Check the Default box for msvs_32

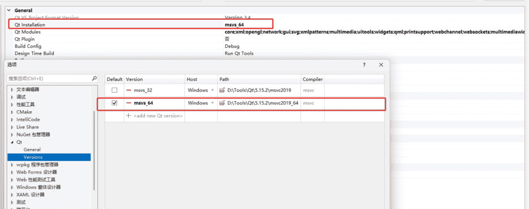click(x=115, y=90)
